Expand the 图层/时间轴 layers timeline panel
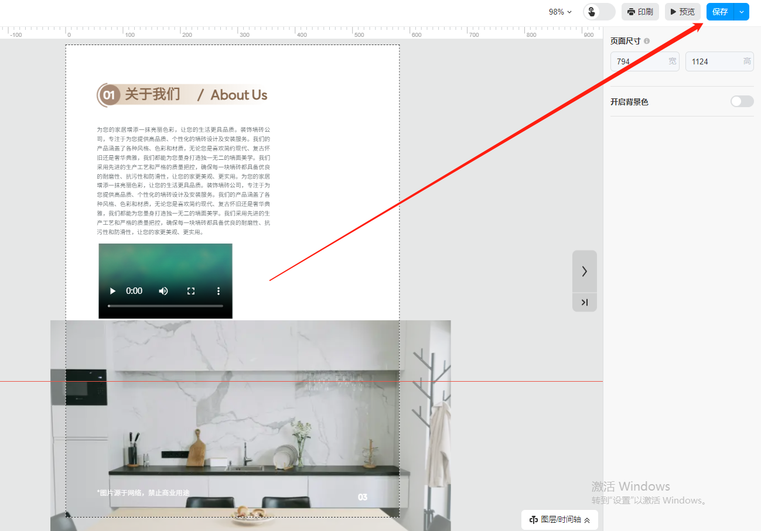The image size is (761, 531). 559,519
